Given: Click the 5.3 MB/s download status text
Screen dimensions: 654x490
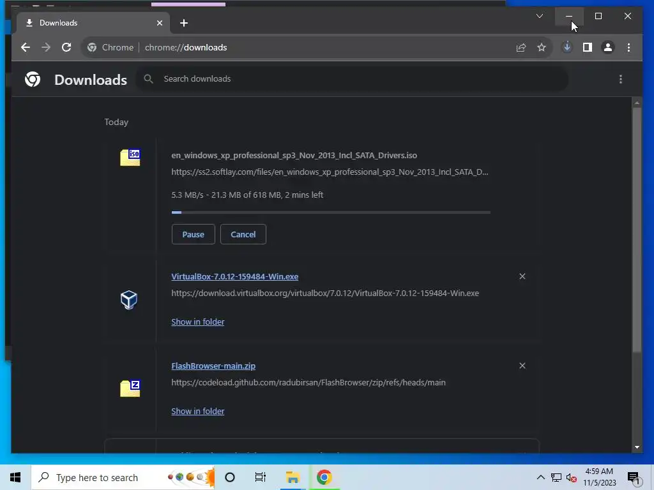Looking at the screenshot, I should point(247,195).
